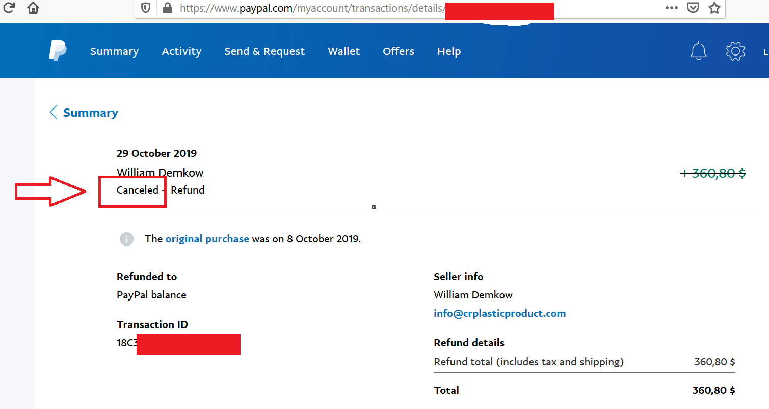Return to Summary via back link
The width and height of the screenshot is (769, 409).
[91, 113]
